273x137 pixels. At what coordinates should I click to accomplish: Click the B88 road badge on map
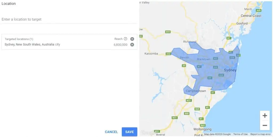187,113
